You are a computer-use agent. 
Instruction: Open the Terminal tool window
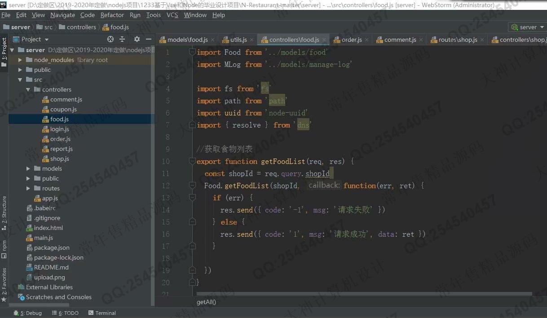pyautogui.click(x=102, y=313)
